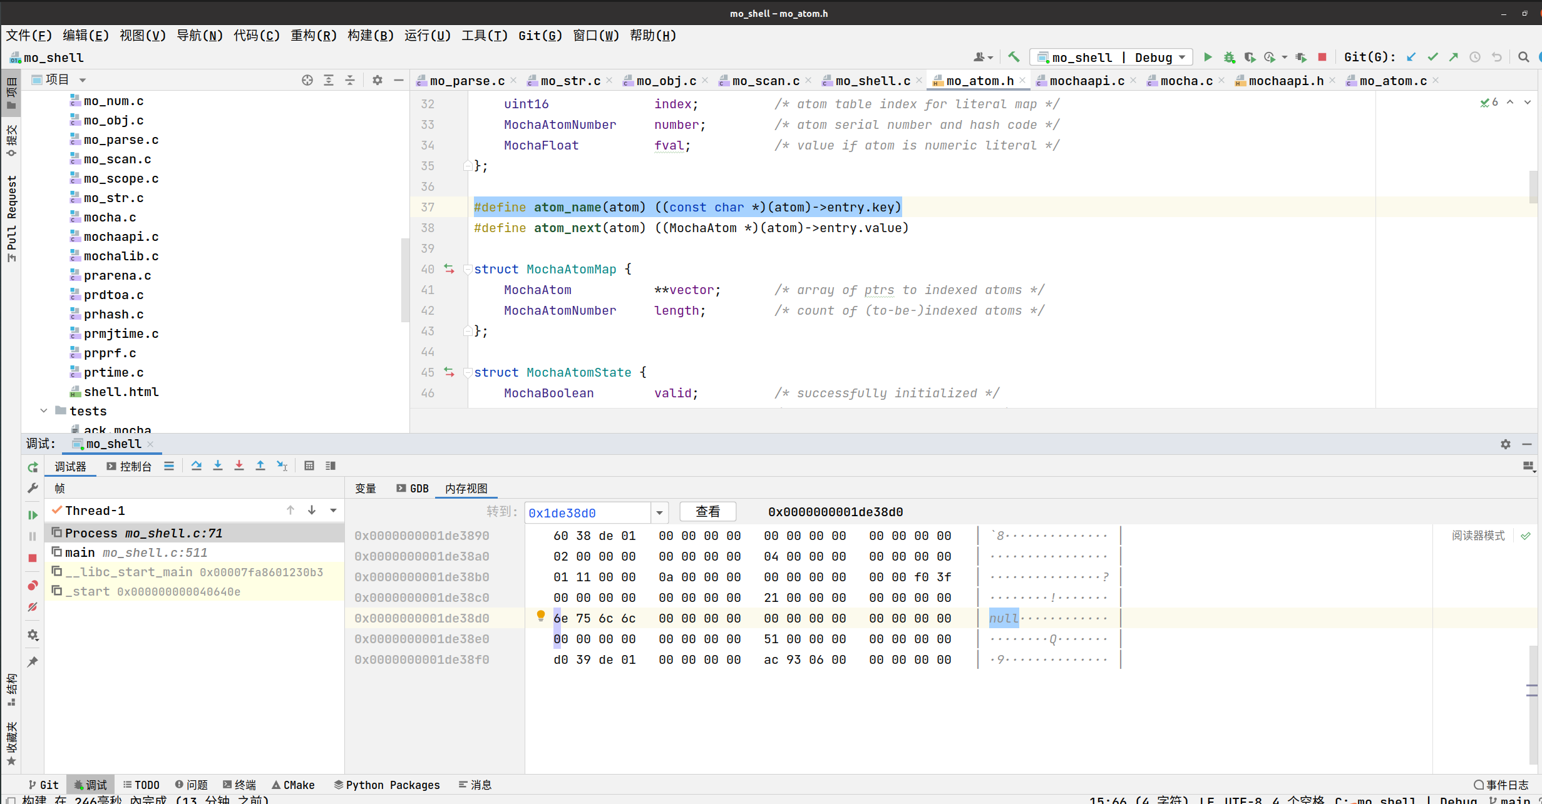This screenshot has width=1542, height=804.
Task: Run with coverage icon in toolbar
Action: point(1250,57)
